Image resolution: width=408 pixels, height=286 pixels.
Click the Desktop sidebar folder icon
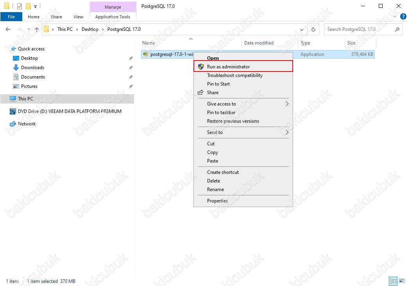(x=16, y=58)
